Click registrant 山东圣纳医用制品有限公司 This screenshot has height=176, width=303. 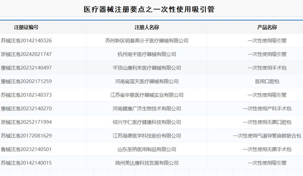click(147, 149)
